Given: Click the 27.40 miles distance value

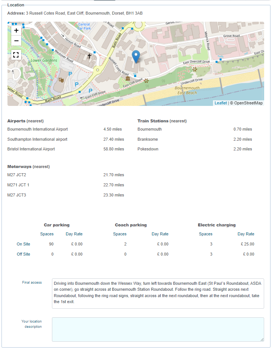Looking at the screenshot, I should [x=114, y=139].
